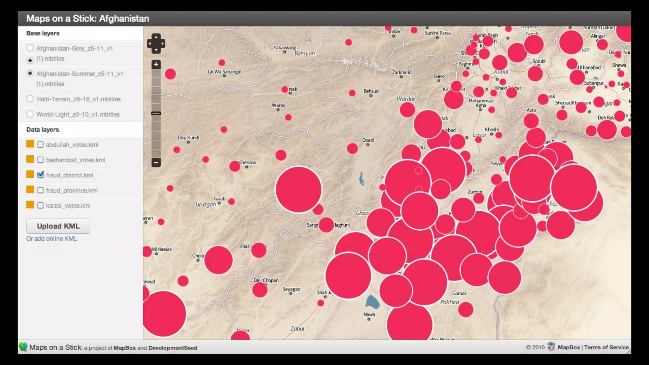
Task: Select Haiti-Terrain base layer radio
Action: pos(30,99)
